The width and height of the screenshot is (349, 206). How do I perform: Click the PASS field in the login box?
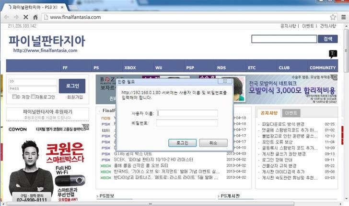pyautogui.click(x=33, y=89)
